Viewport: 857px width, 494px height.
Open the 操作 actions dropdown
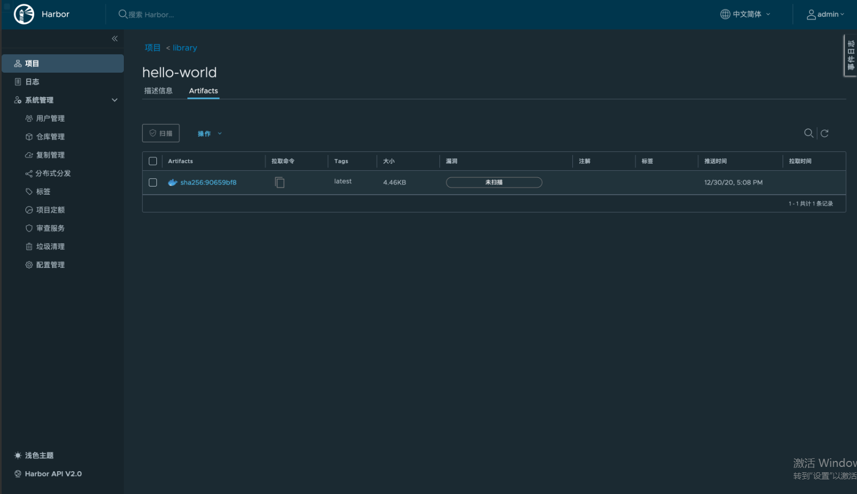point(210,133)
